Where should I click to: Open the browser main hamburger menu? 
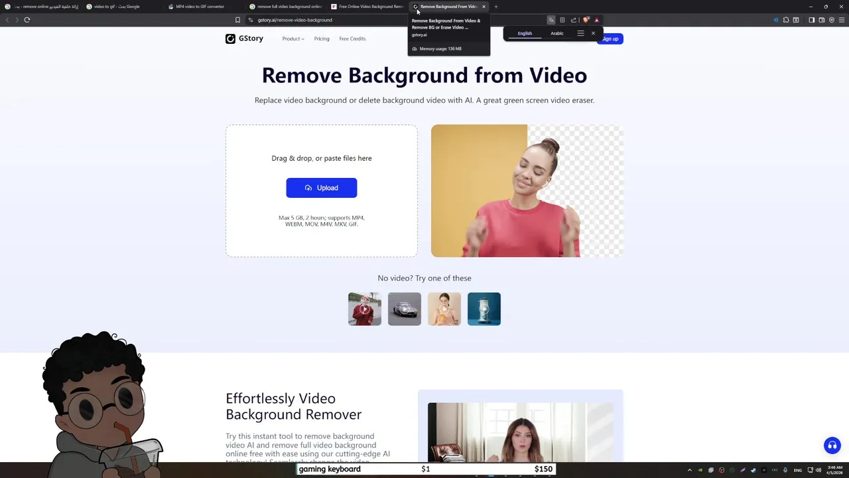(841, 20)
